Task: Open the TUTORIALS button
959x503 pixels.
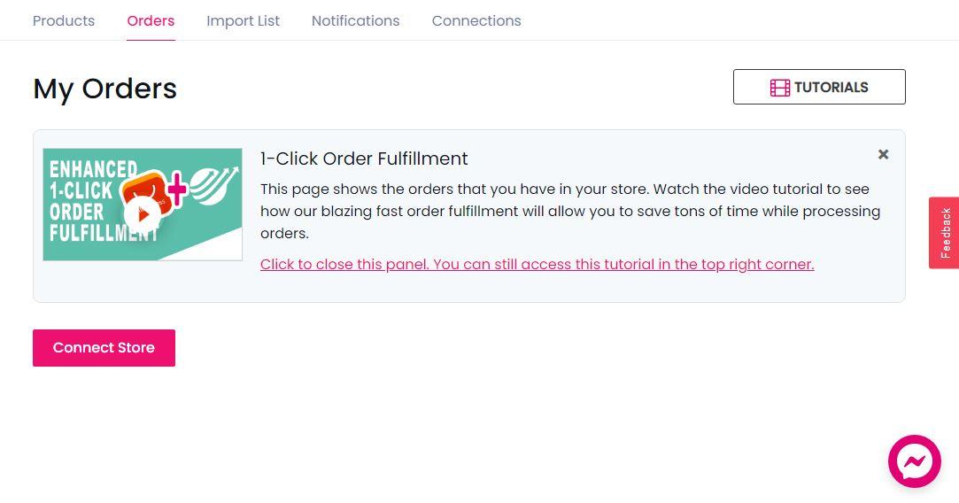Action: [819, 87]
